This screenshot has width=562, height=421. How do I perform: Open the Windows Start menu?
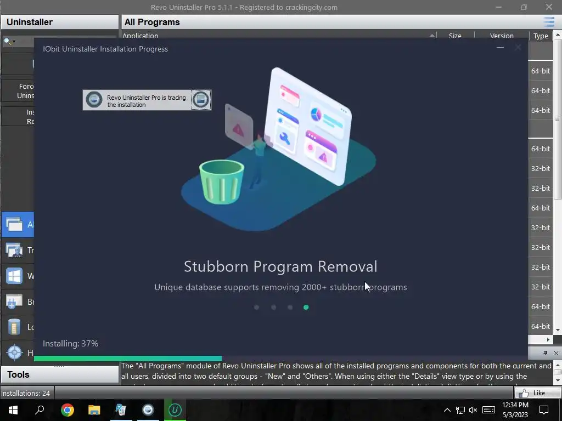13,410
